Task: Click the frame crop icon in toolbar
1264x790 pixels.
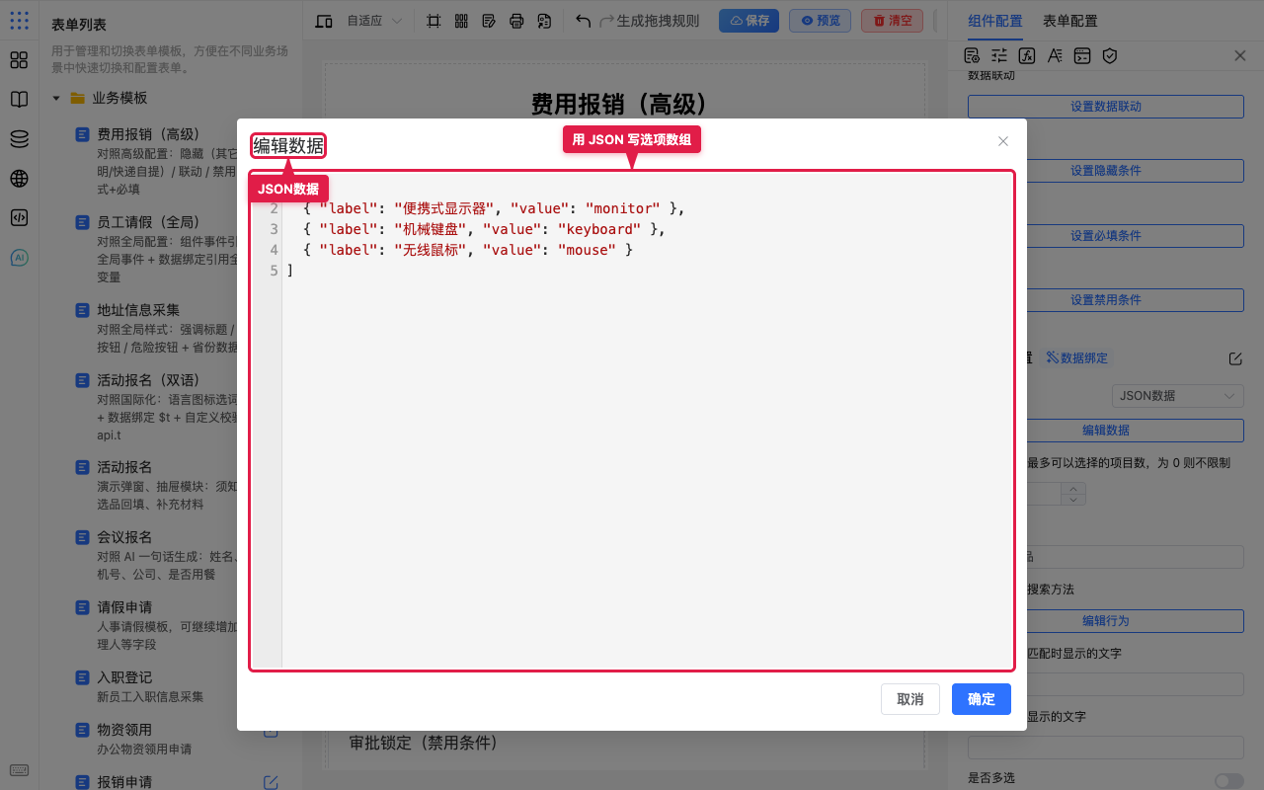Action: click(434, 21)
